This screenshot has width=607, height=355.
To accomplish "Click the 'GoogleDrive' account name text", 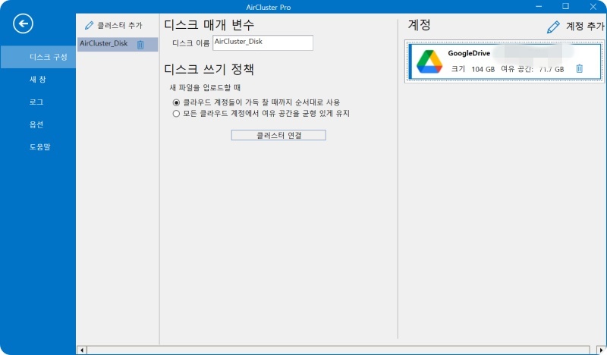I will click(469, 53).
